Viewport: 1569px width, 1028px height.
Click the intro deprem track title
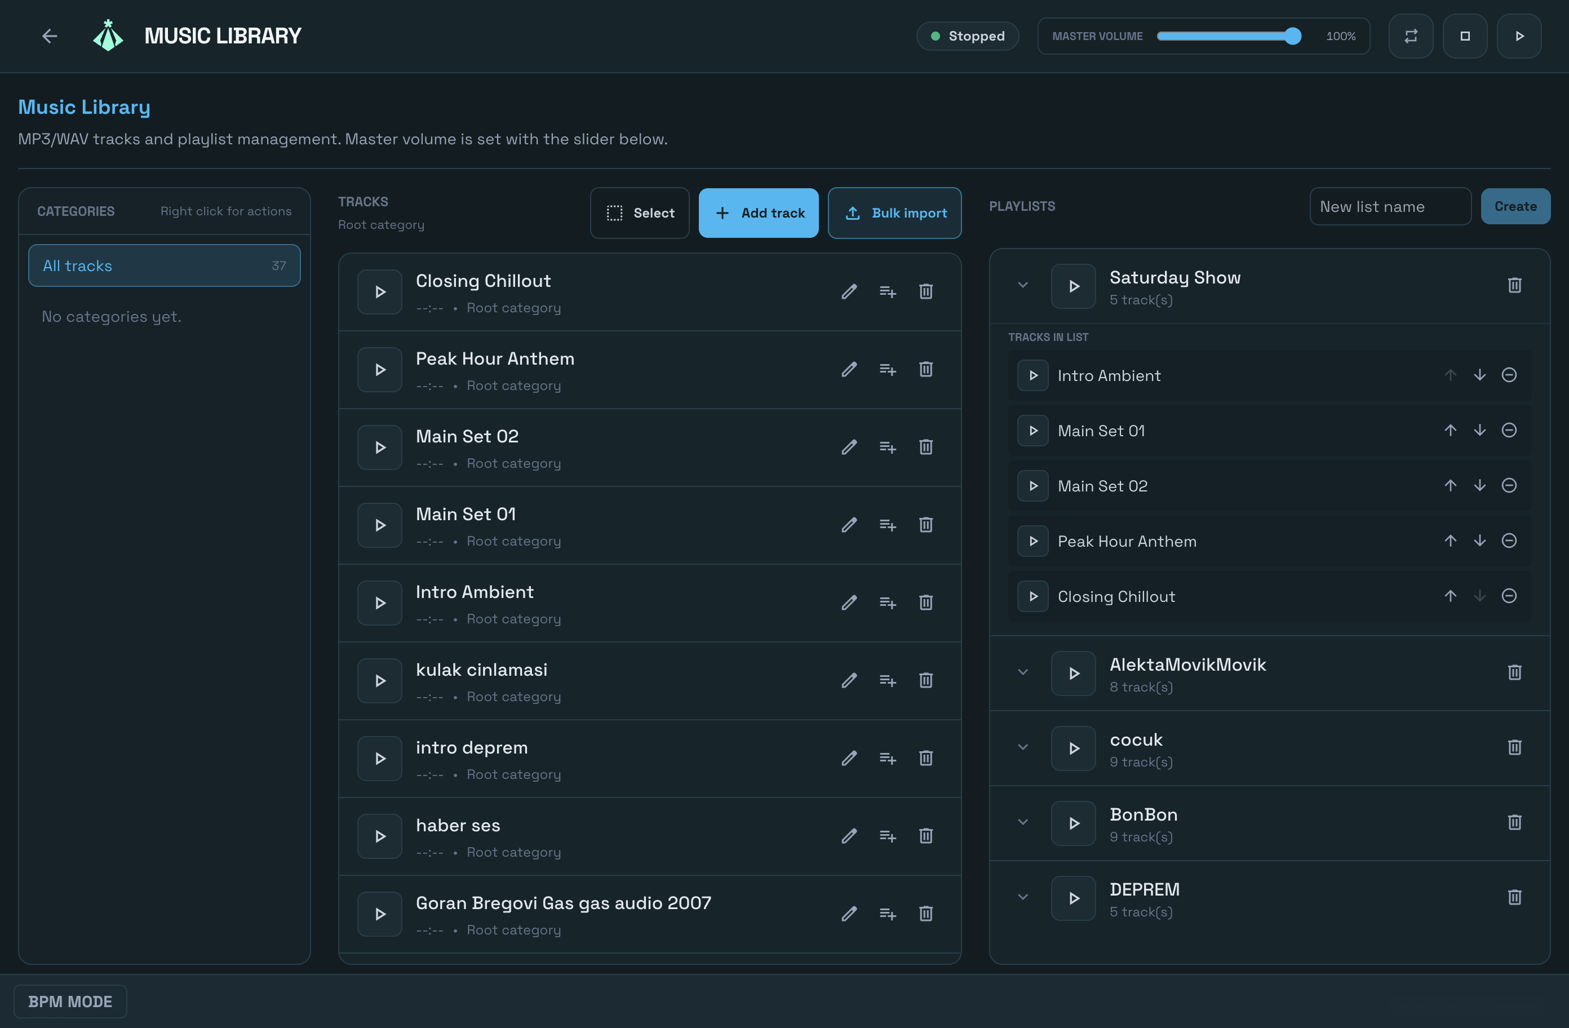coord(471,748)
